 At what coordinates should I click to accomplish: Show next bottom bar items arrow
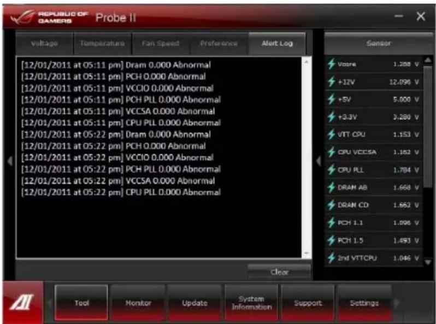point(397,303)
